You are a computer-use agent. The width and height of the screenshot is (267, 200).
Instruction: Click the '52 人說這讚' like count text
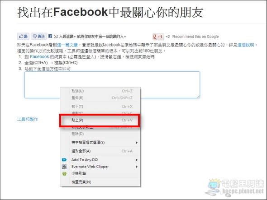(x=64, y=37)
